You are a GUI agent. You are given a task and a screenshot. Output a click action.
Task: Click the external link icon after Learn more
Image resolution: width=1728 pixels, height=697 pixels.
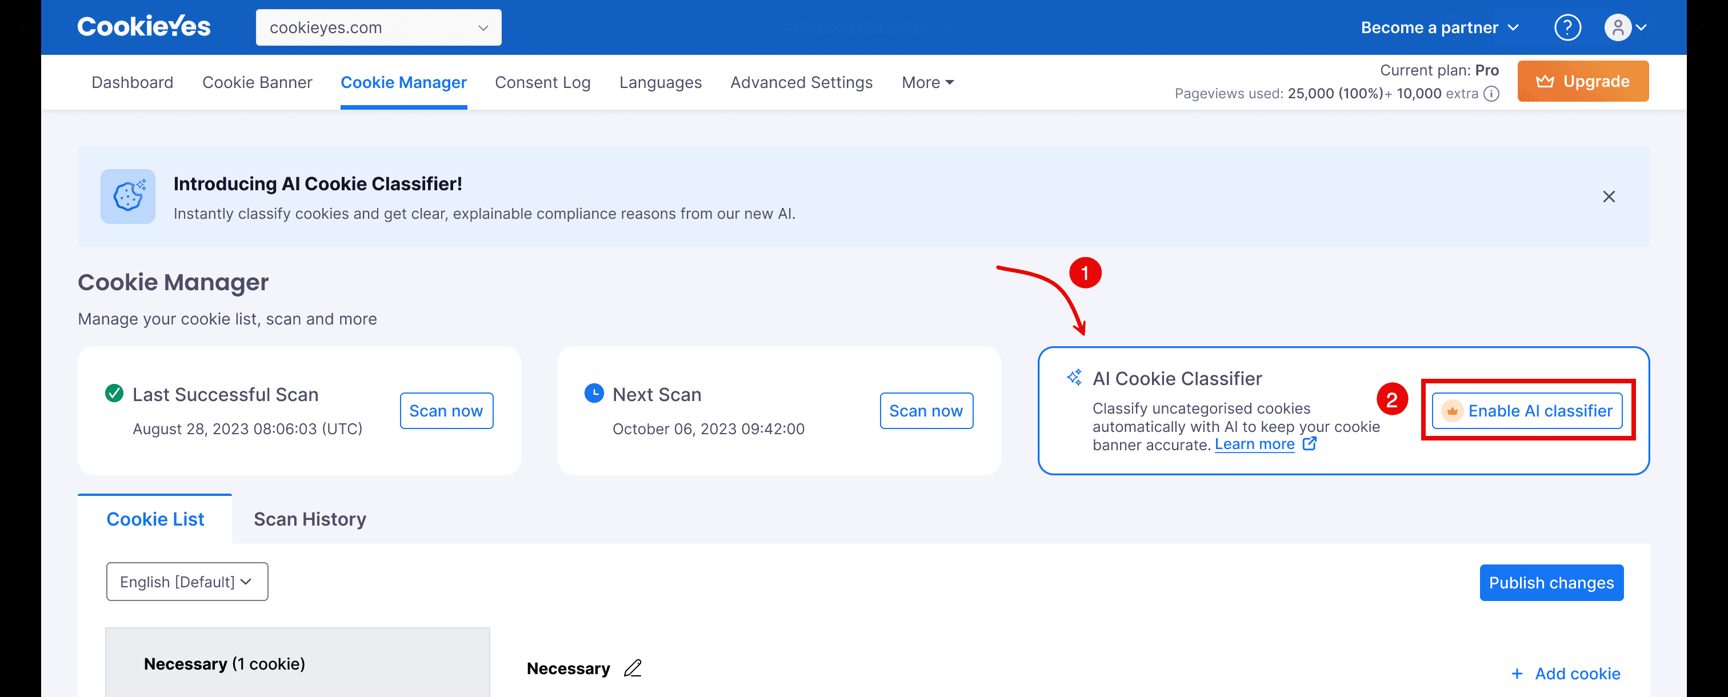pyautogui.click(x=1309, y=444)
